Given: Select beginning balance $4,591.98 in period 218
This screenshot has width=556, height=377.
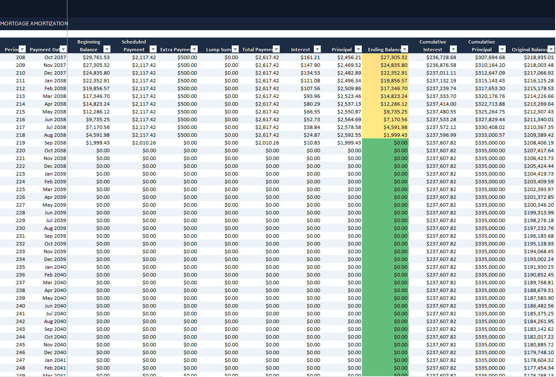Looking at the screenshot, I should click(x=97, y=135).
